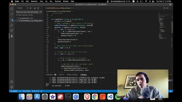Open Launchpad from the Dock

click(29, 97)
